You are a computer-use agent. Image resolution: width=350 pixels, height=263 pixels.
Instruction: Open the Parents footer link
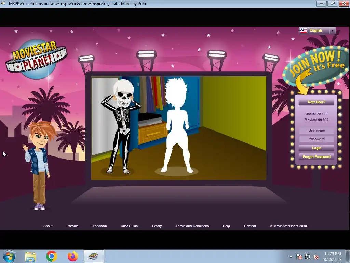pyautogui.click(x=72, y=226)
